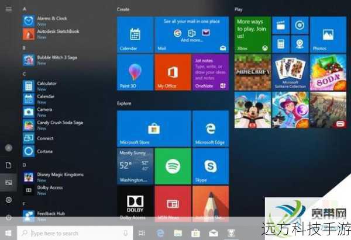Click the microphone icon in search box
This screenshot has height=240, width=351.
126,234
